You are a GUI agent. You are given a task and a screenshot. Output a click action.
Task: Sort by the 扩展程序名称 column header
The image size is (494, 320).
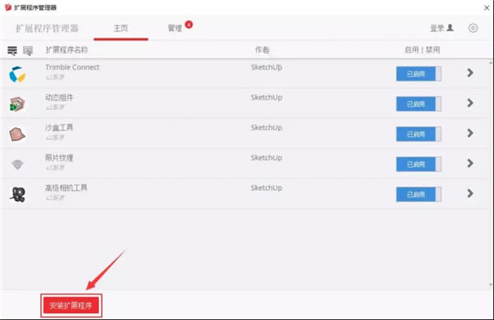[67, 50]
